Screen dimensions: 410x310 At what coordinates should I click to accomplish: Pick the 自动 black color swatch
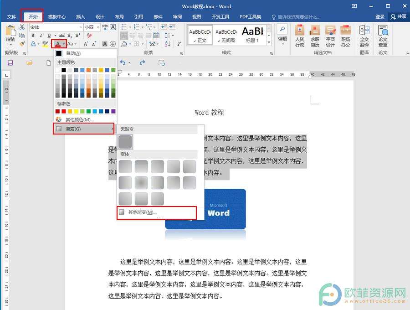click(x=59, y=53)
